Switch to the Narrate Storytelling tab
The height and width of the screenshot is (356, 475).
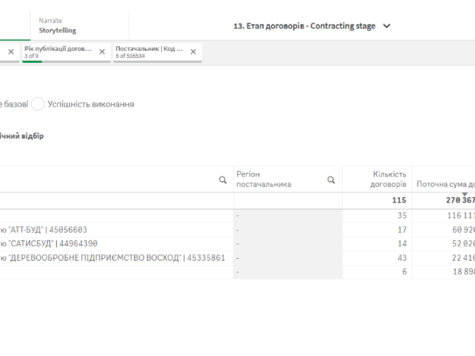[x=57, y=26]
